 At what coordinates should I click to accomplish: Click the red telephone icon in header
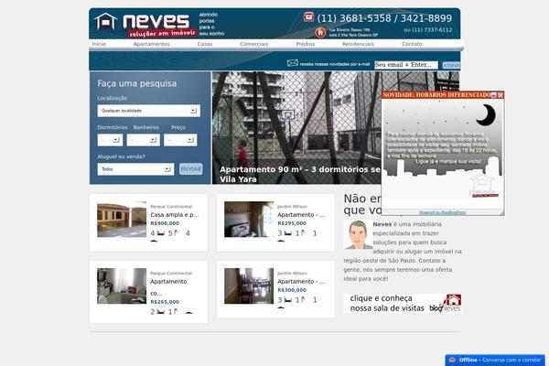pyautogui.click(x=308, y=16)
